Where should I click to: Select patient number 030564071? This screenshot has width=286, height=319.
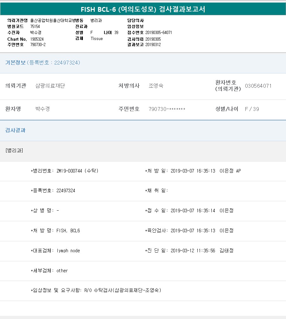point(258,86)
